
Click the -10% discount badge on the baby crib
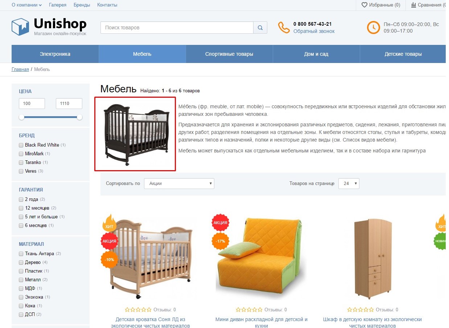(109, 260)
